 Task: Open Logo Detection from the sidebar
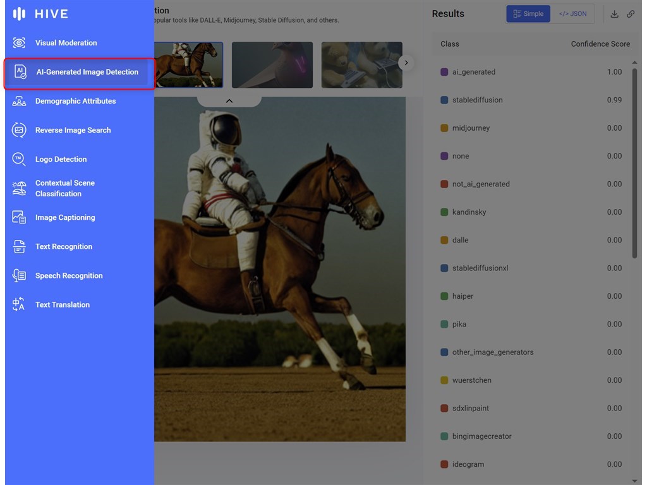61,159
